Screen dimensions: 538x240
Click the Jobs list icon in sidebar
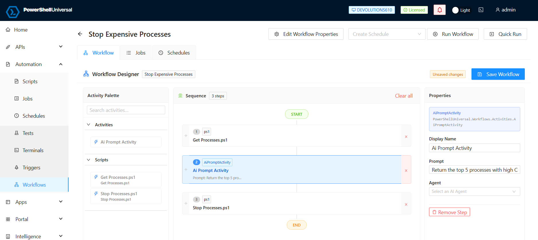coord(17,98)
